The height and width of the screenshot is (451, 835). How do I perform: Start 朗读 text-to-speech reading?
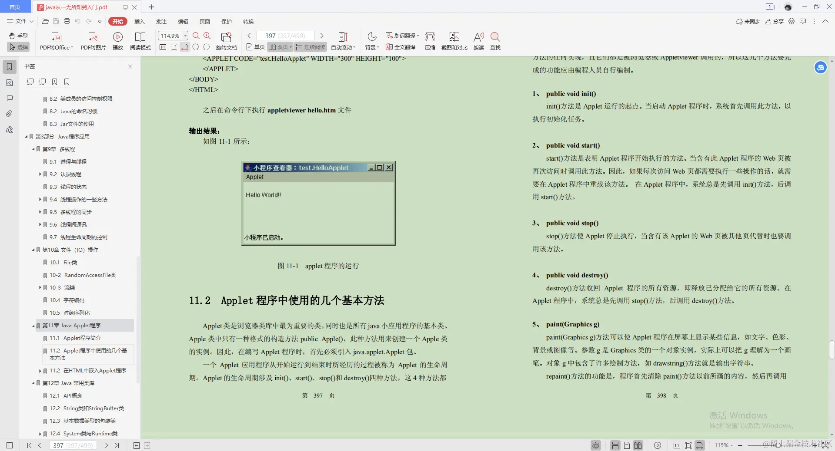(x=478, y=41)
